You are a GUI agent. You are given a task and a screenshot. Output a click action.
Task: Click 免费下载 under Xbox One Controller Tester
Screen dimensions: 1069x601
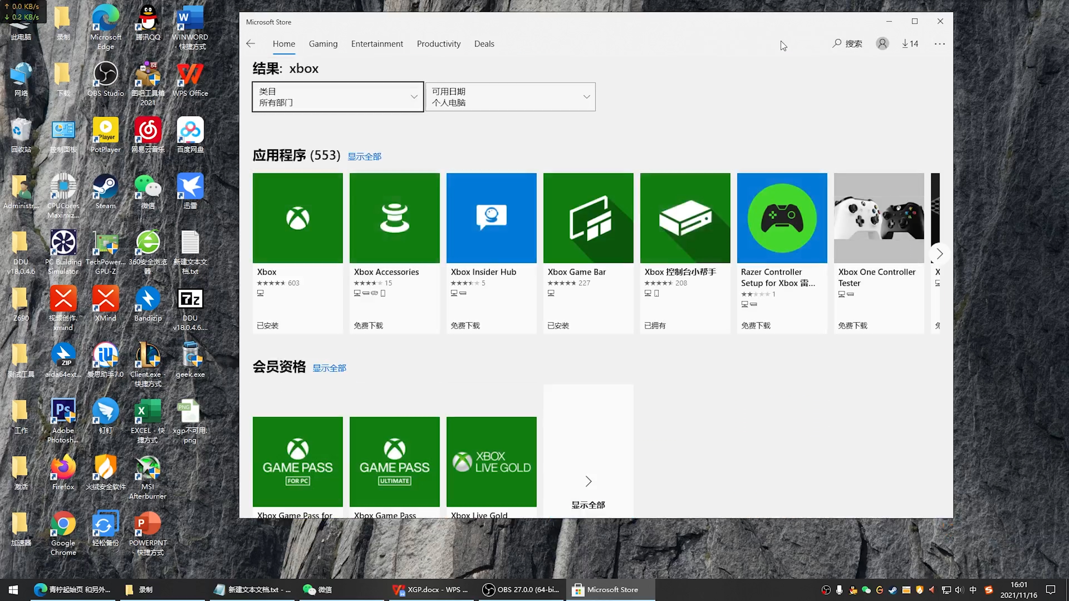852,326
